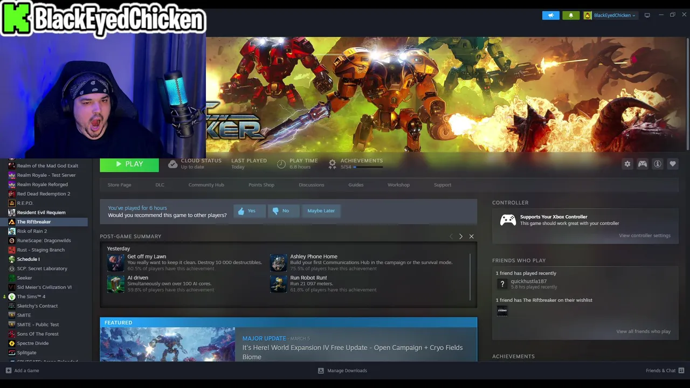This screenshot has height=388, width=690.
Task: Open the featured World Expansion IV thumbnail
Action: click(x=168, y=344)
